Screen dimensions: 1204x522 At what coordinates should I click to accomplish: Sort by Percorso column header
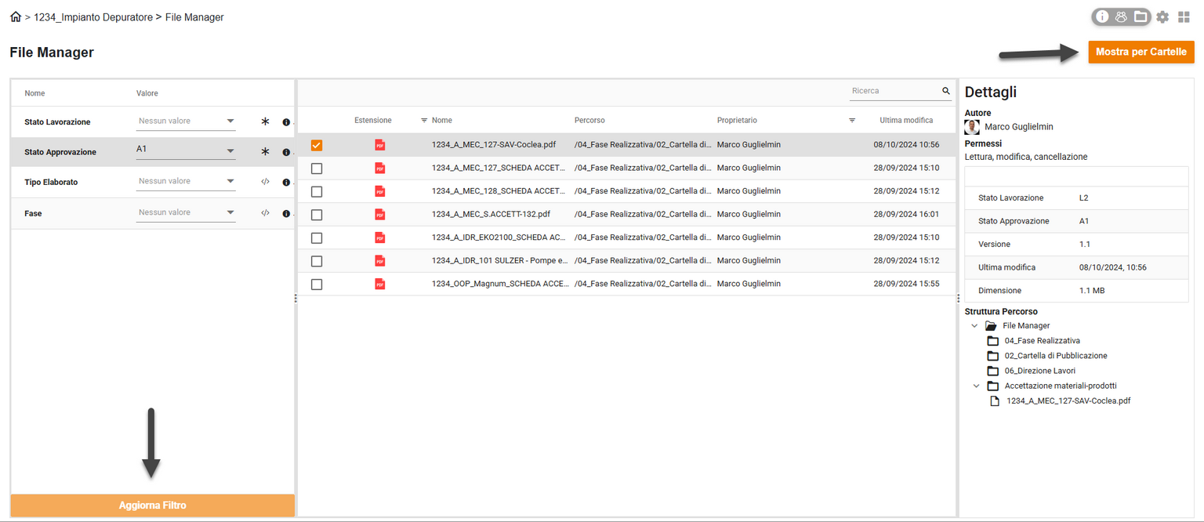(589, 121)
